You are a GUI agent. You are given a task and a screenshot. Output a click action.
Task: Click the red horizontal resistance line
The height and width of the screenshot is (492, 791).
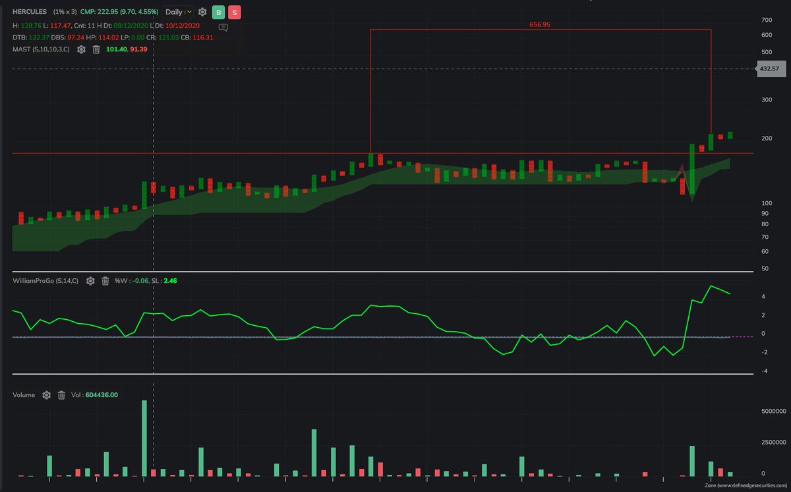click(382, 153)
